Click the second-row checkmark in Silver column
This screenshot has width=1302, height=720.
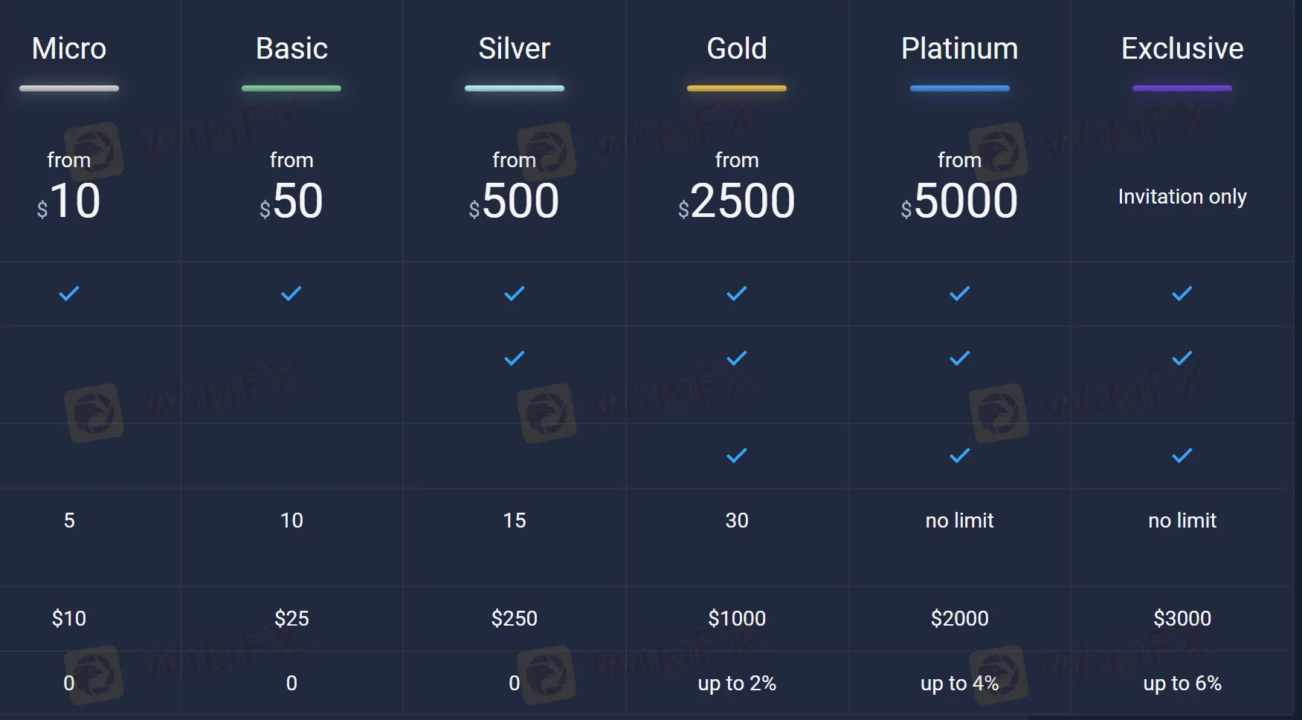(x=515, y=358)
